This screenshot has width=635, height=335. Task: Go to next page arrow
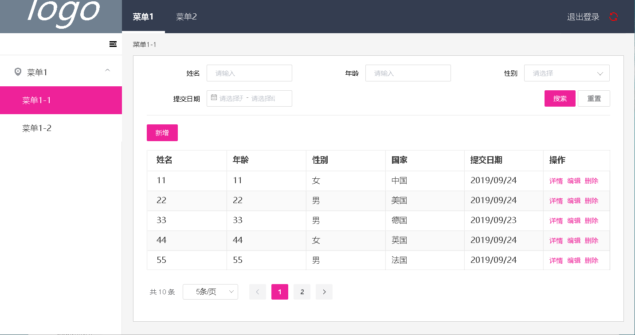(324, 292)
